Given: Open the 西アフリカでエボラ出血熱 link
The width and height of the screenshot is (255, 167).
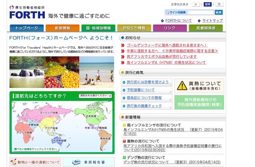Looking at the screenshot, I should 162,57.
